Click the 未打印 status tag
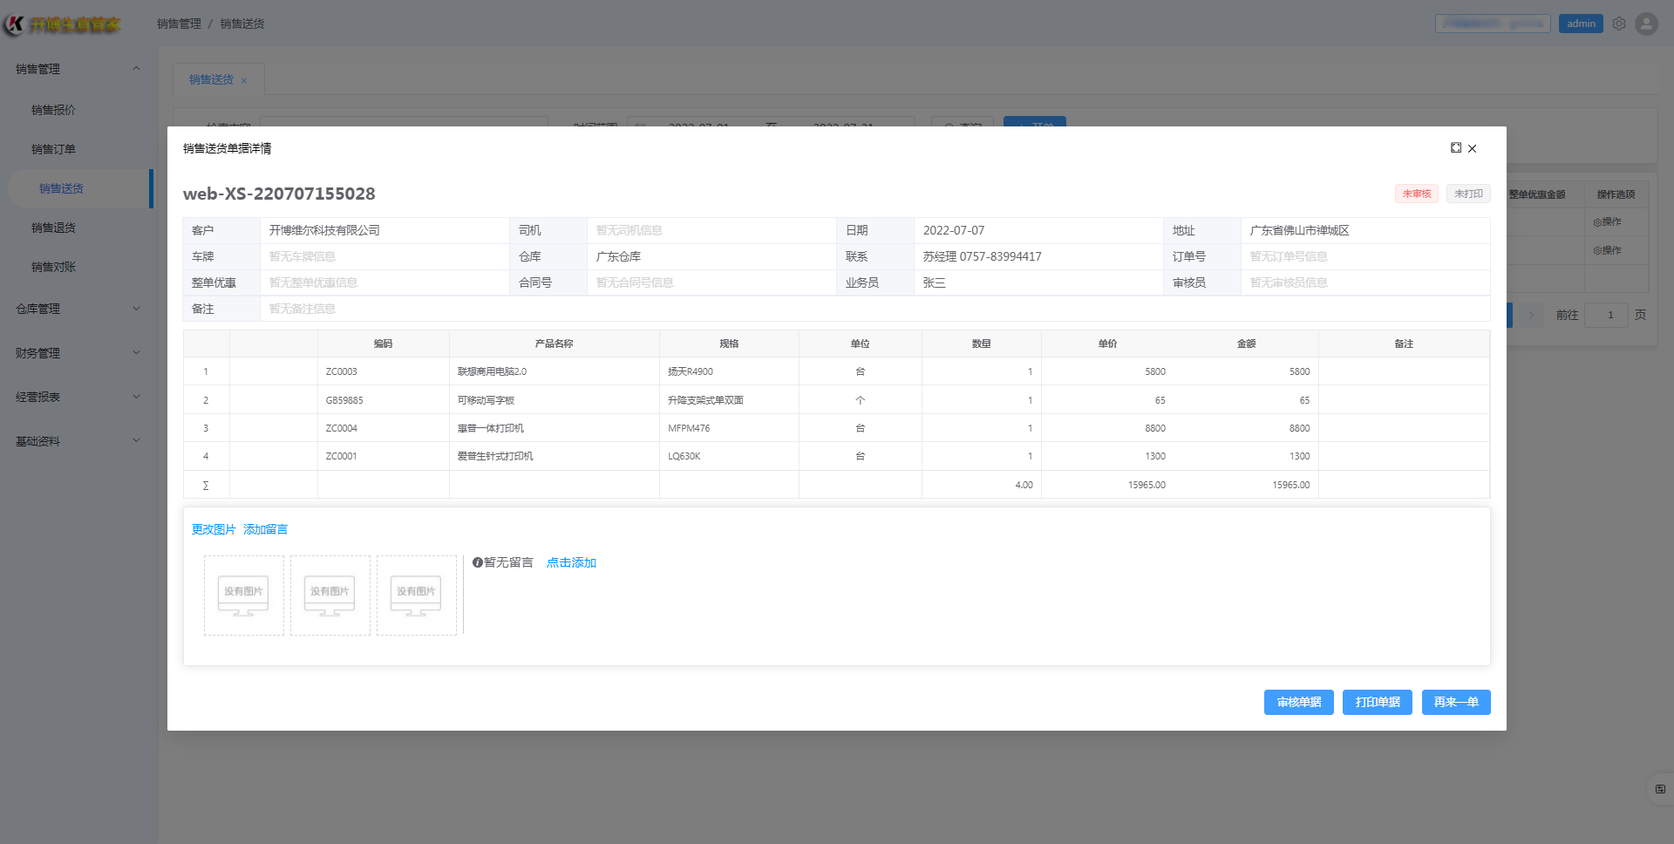This screenshot has width=1674, height=844. (1468, 194)
